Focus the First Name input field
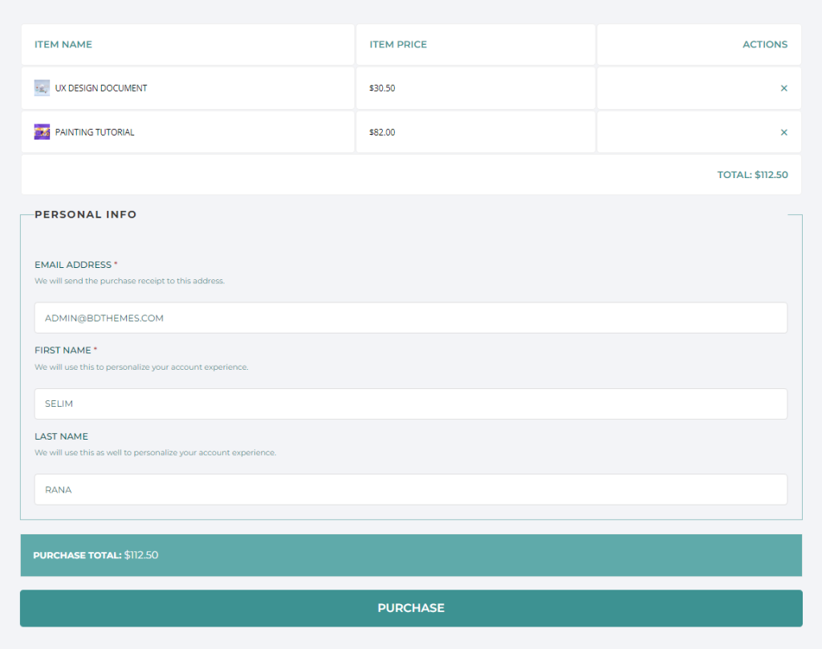Viewport: 822px width, 649px height. point(411,404)
